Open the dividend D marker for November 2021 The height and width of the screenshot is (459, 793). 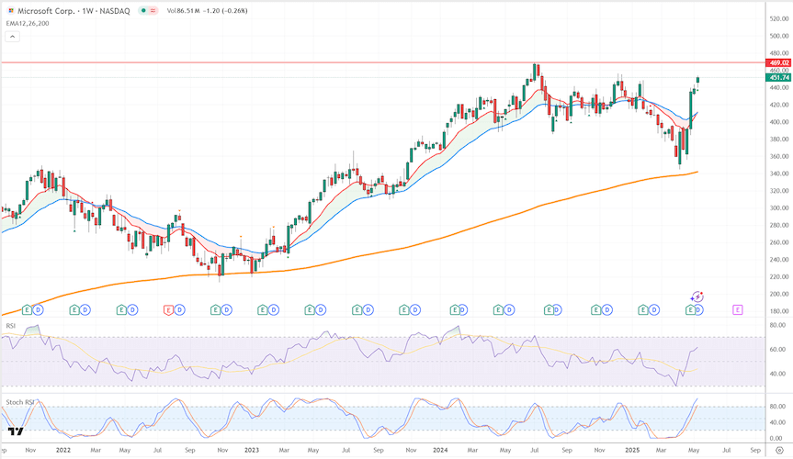click(39, 310)
